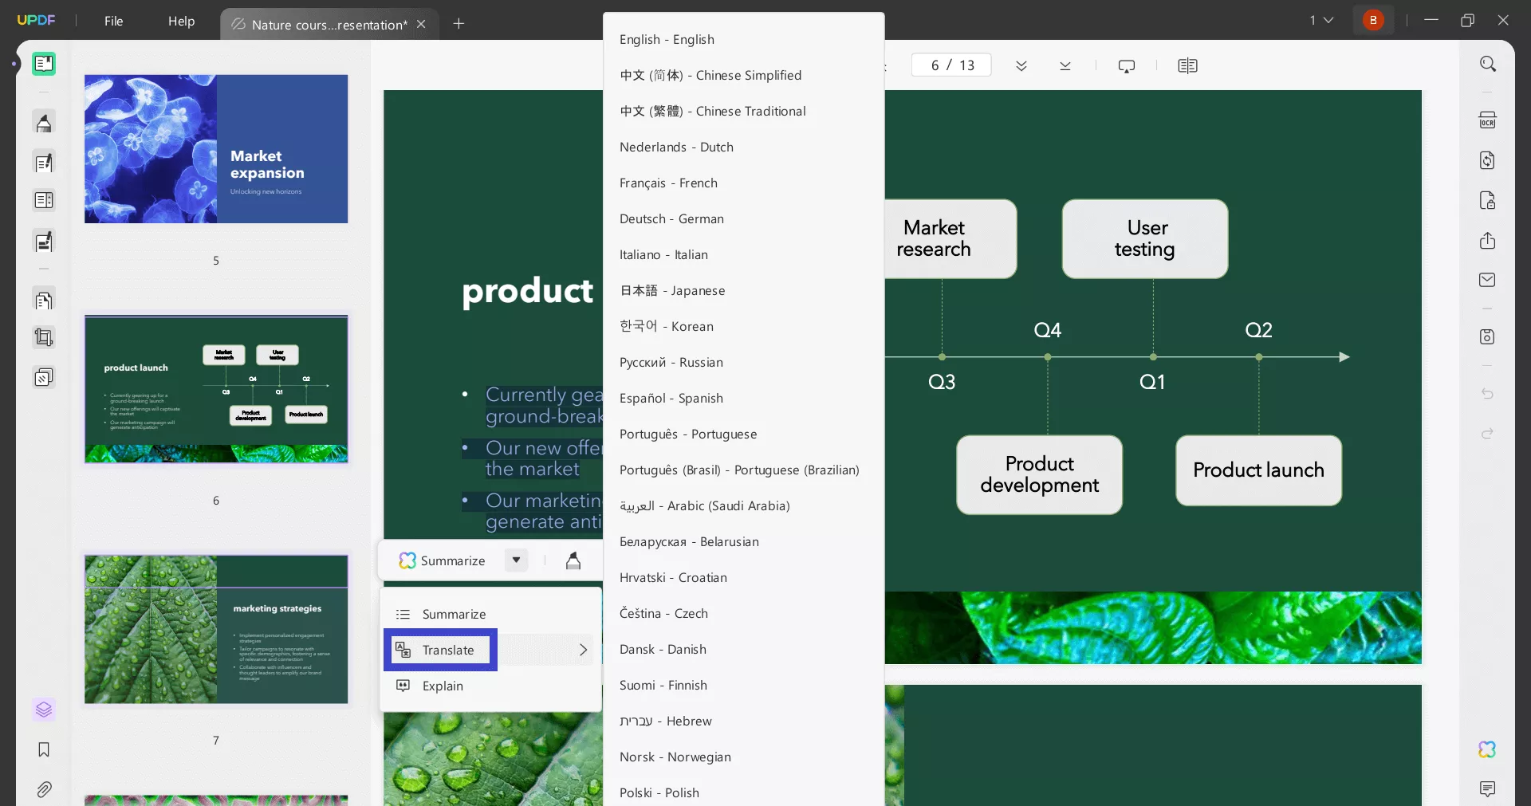Image resolution: width=1531 pixels, height=806 pixels.
Task: Open the File menu
Action: tap(113, 22)
